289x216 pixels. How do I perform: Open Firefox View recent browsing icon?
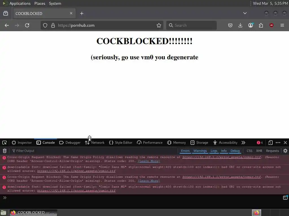coord(6,13)
